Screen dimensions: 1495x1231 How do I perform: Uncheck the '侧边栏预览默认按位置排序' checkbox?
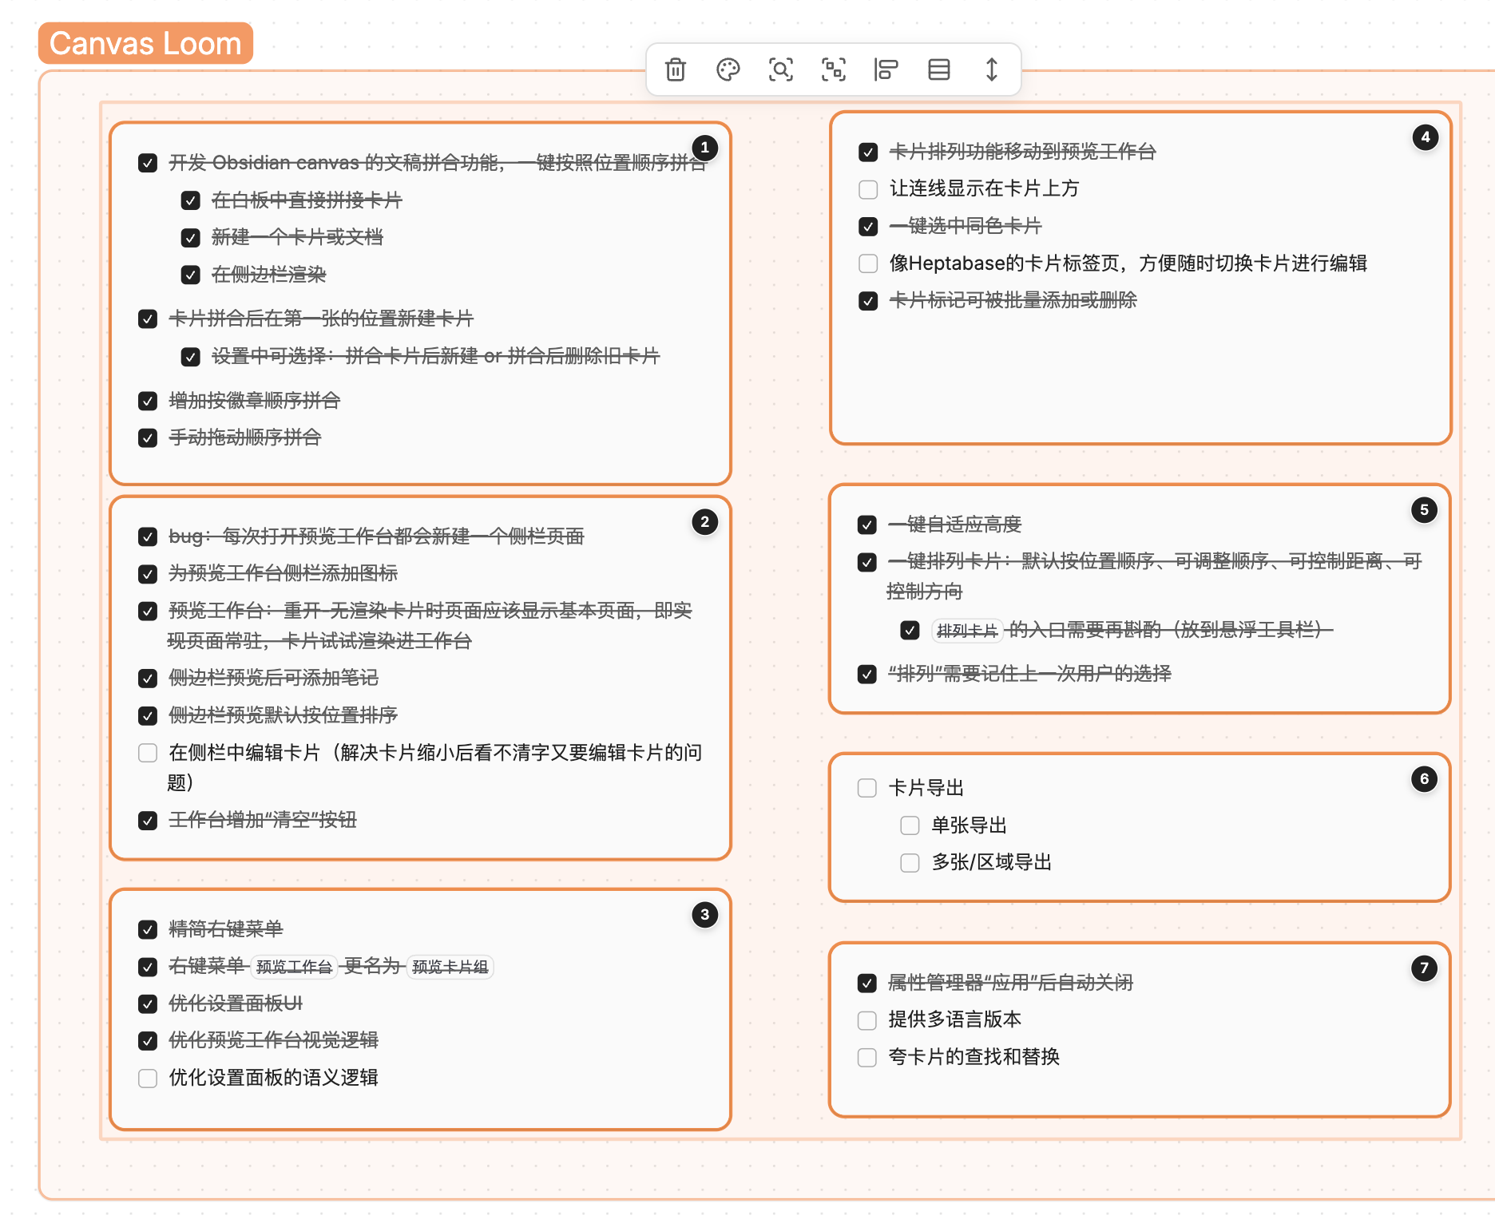[x=148, y=716]
